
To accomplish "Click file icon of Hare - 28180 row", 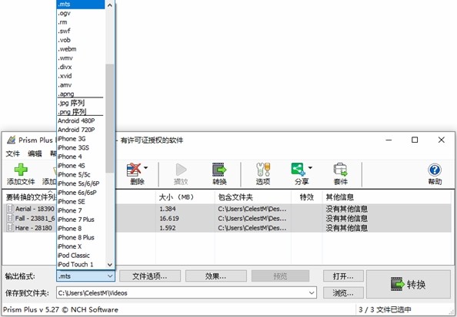I will [x=10, y=228].
